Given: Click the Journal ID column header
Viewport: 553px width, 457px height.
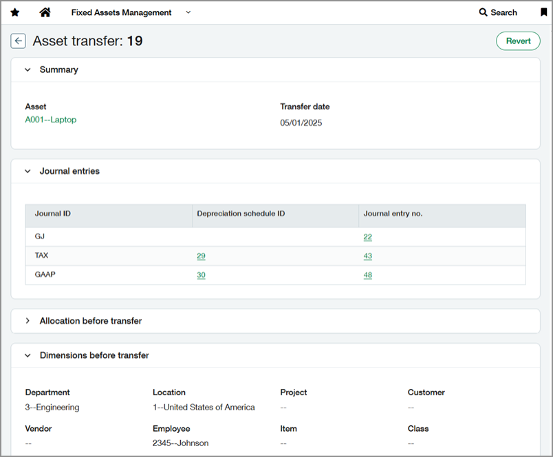Looking at the screenshot, I should (54, 214).
